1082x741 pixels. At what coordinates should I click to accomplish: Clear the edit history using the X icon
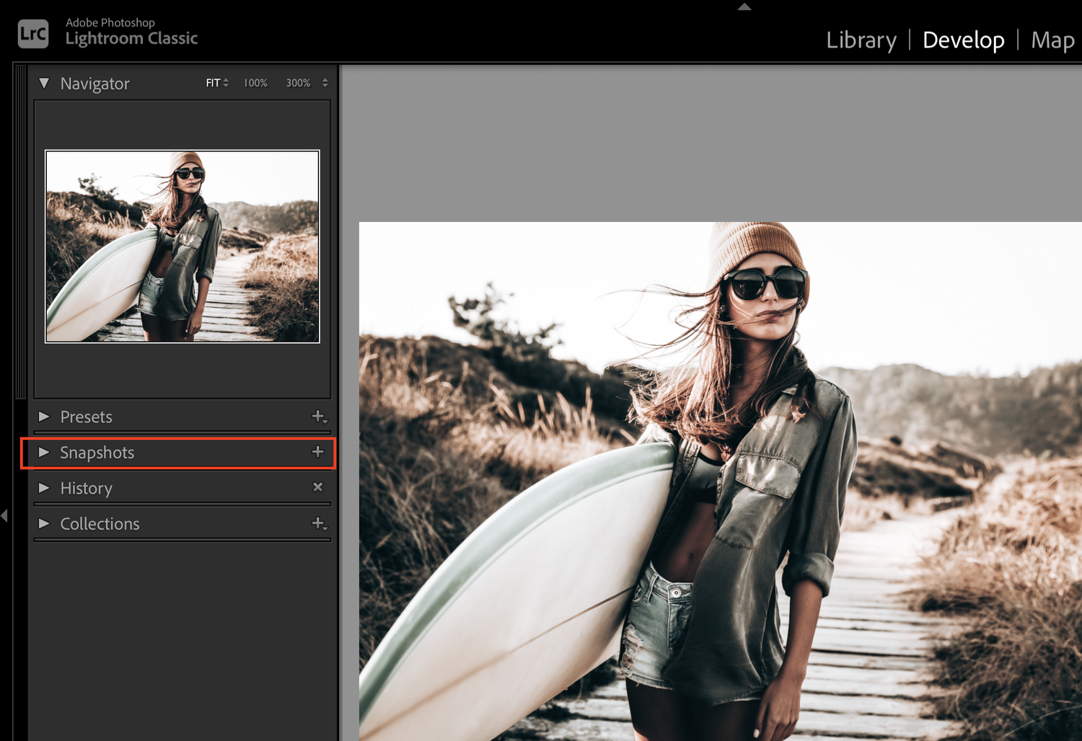[x=317, y=487]
